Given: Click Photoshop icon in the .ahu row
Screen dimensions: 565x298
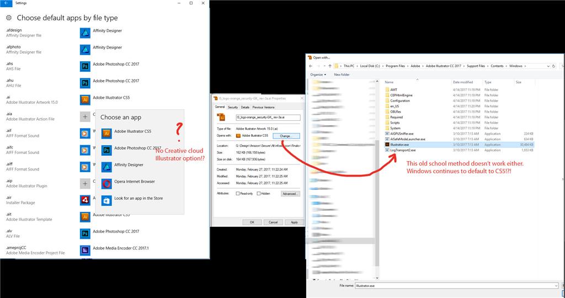Looking at the screenshot, I should coord(85,83).
